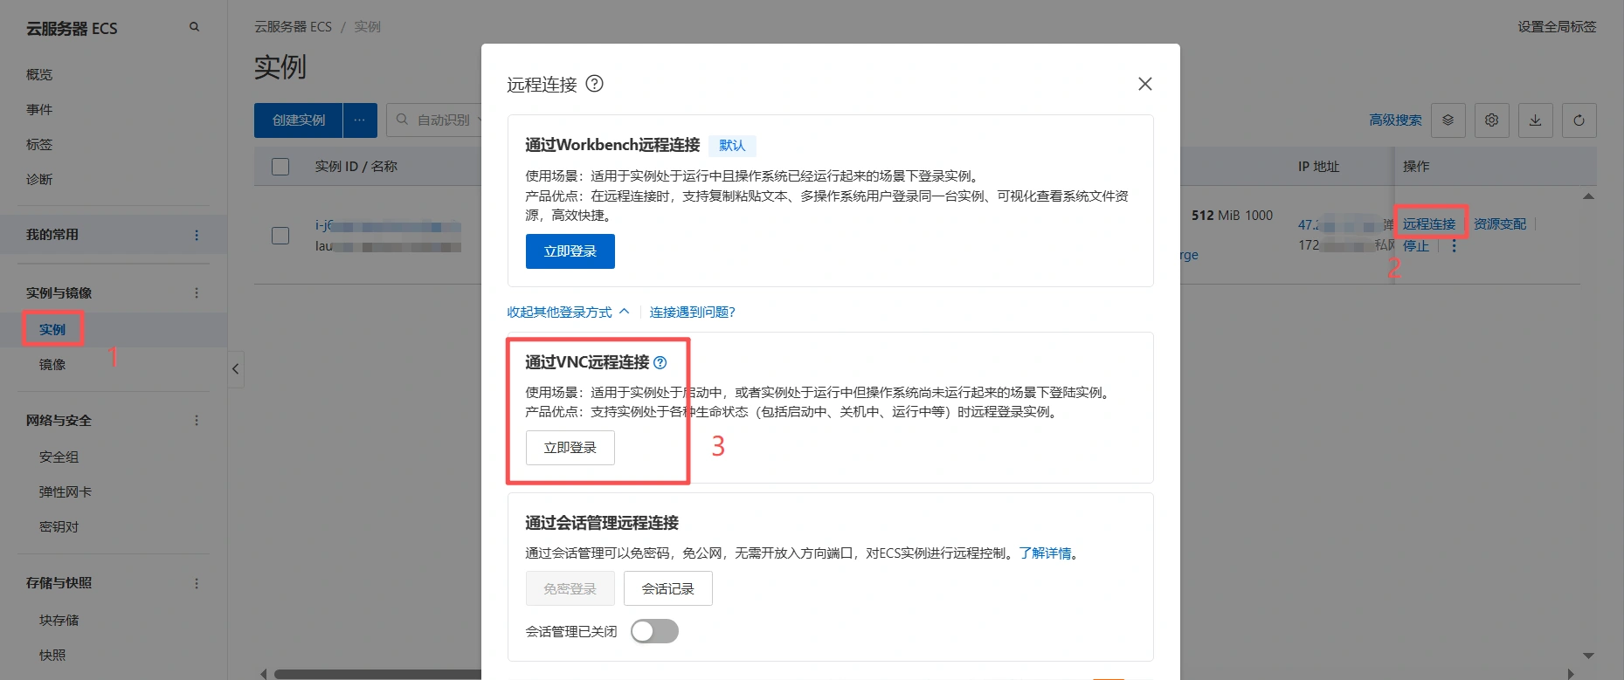Screen dimensions: 1624x680
Task: Select 镜像 in sidebar
Action: [x=52, y=365]
